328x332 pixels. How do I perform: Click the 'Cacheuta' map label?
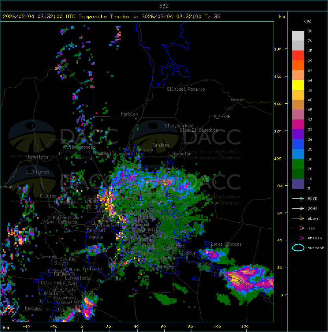(67, 222)
